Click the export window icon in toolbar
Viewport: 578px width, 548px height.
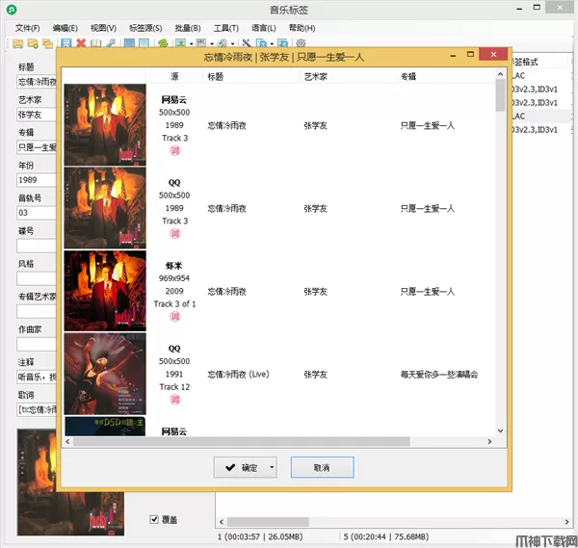tap(282, 43)
